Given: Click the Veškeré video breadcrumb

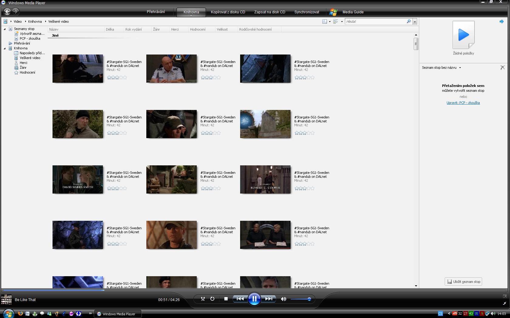Looking at the screenshot, I should [59, 22].
